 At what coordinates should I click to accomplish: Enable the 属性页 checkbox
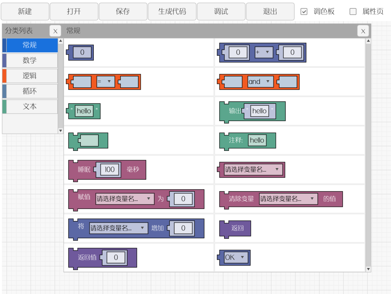353,12
